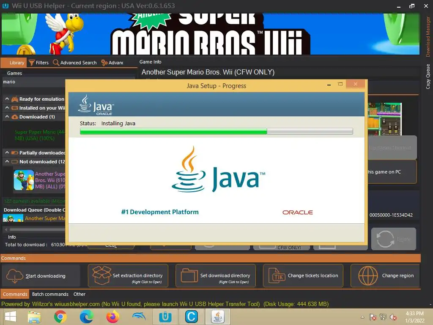The width and height of the screenshot is (433, 325).
Task: Switch to the Commands tab
Action: [x=15, y=294]
